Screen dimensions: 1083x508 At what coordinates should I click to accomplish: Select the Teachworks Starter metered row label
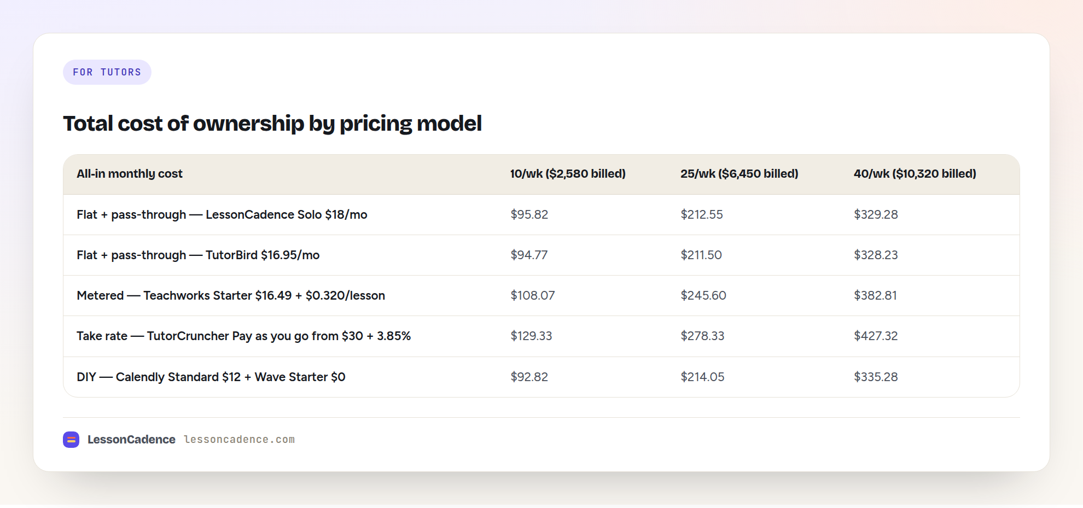[231, 296]
